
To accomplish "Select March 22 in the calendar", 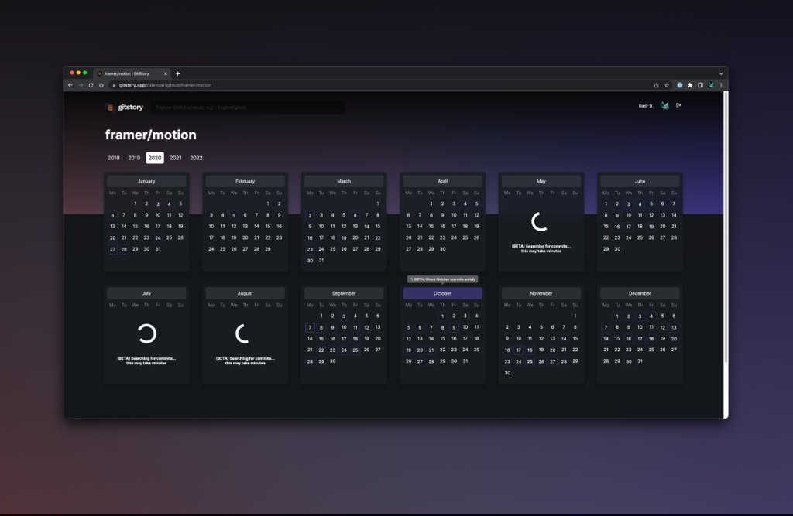I will [378, 238].
